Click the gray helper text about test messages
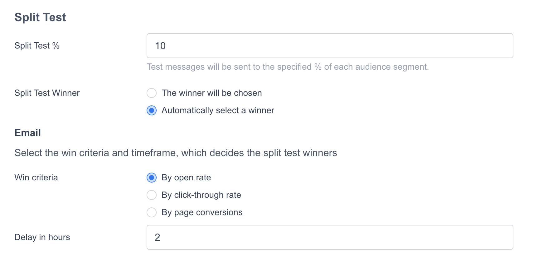The image size is (534, 255). (288, 67)
